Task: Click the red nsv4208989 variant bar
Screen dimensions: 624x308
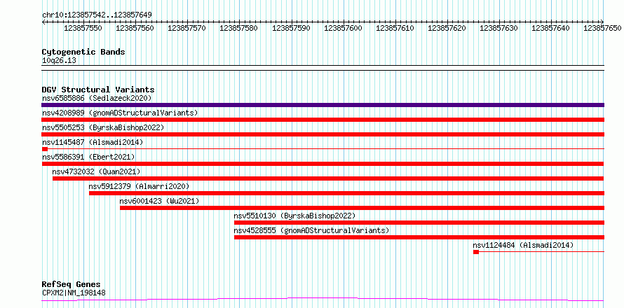Action: 323,120
